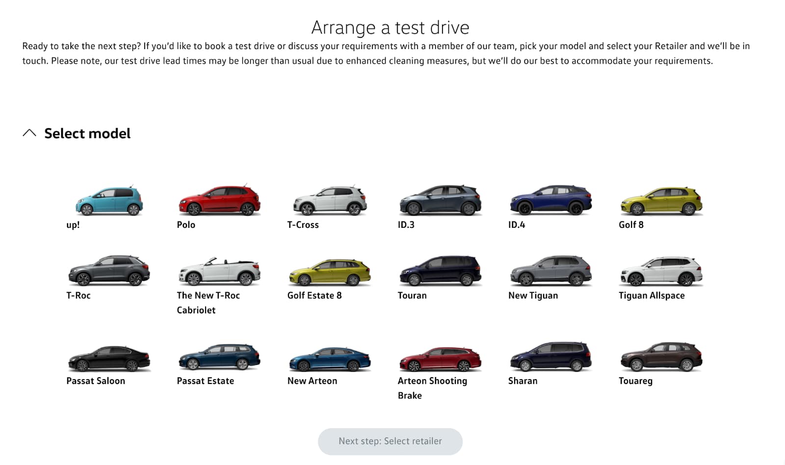Select the yellow Golf 8
Viewport: 785px width, 465px height.
(x=661, y=200)
